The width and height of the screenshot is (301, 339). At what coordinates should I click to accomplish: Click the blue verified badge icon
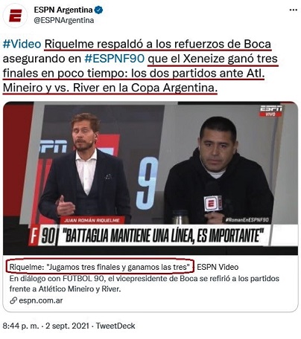[x=98, y=10]
